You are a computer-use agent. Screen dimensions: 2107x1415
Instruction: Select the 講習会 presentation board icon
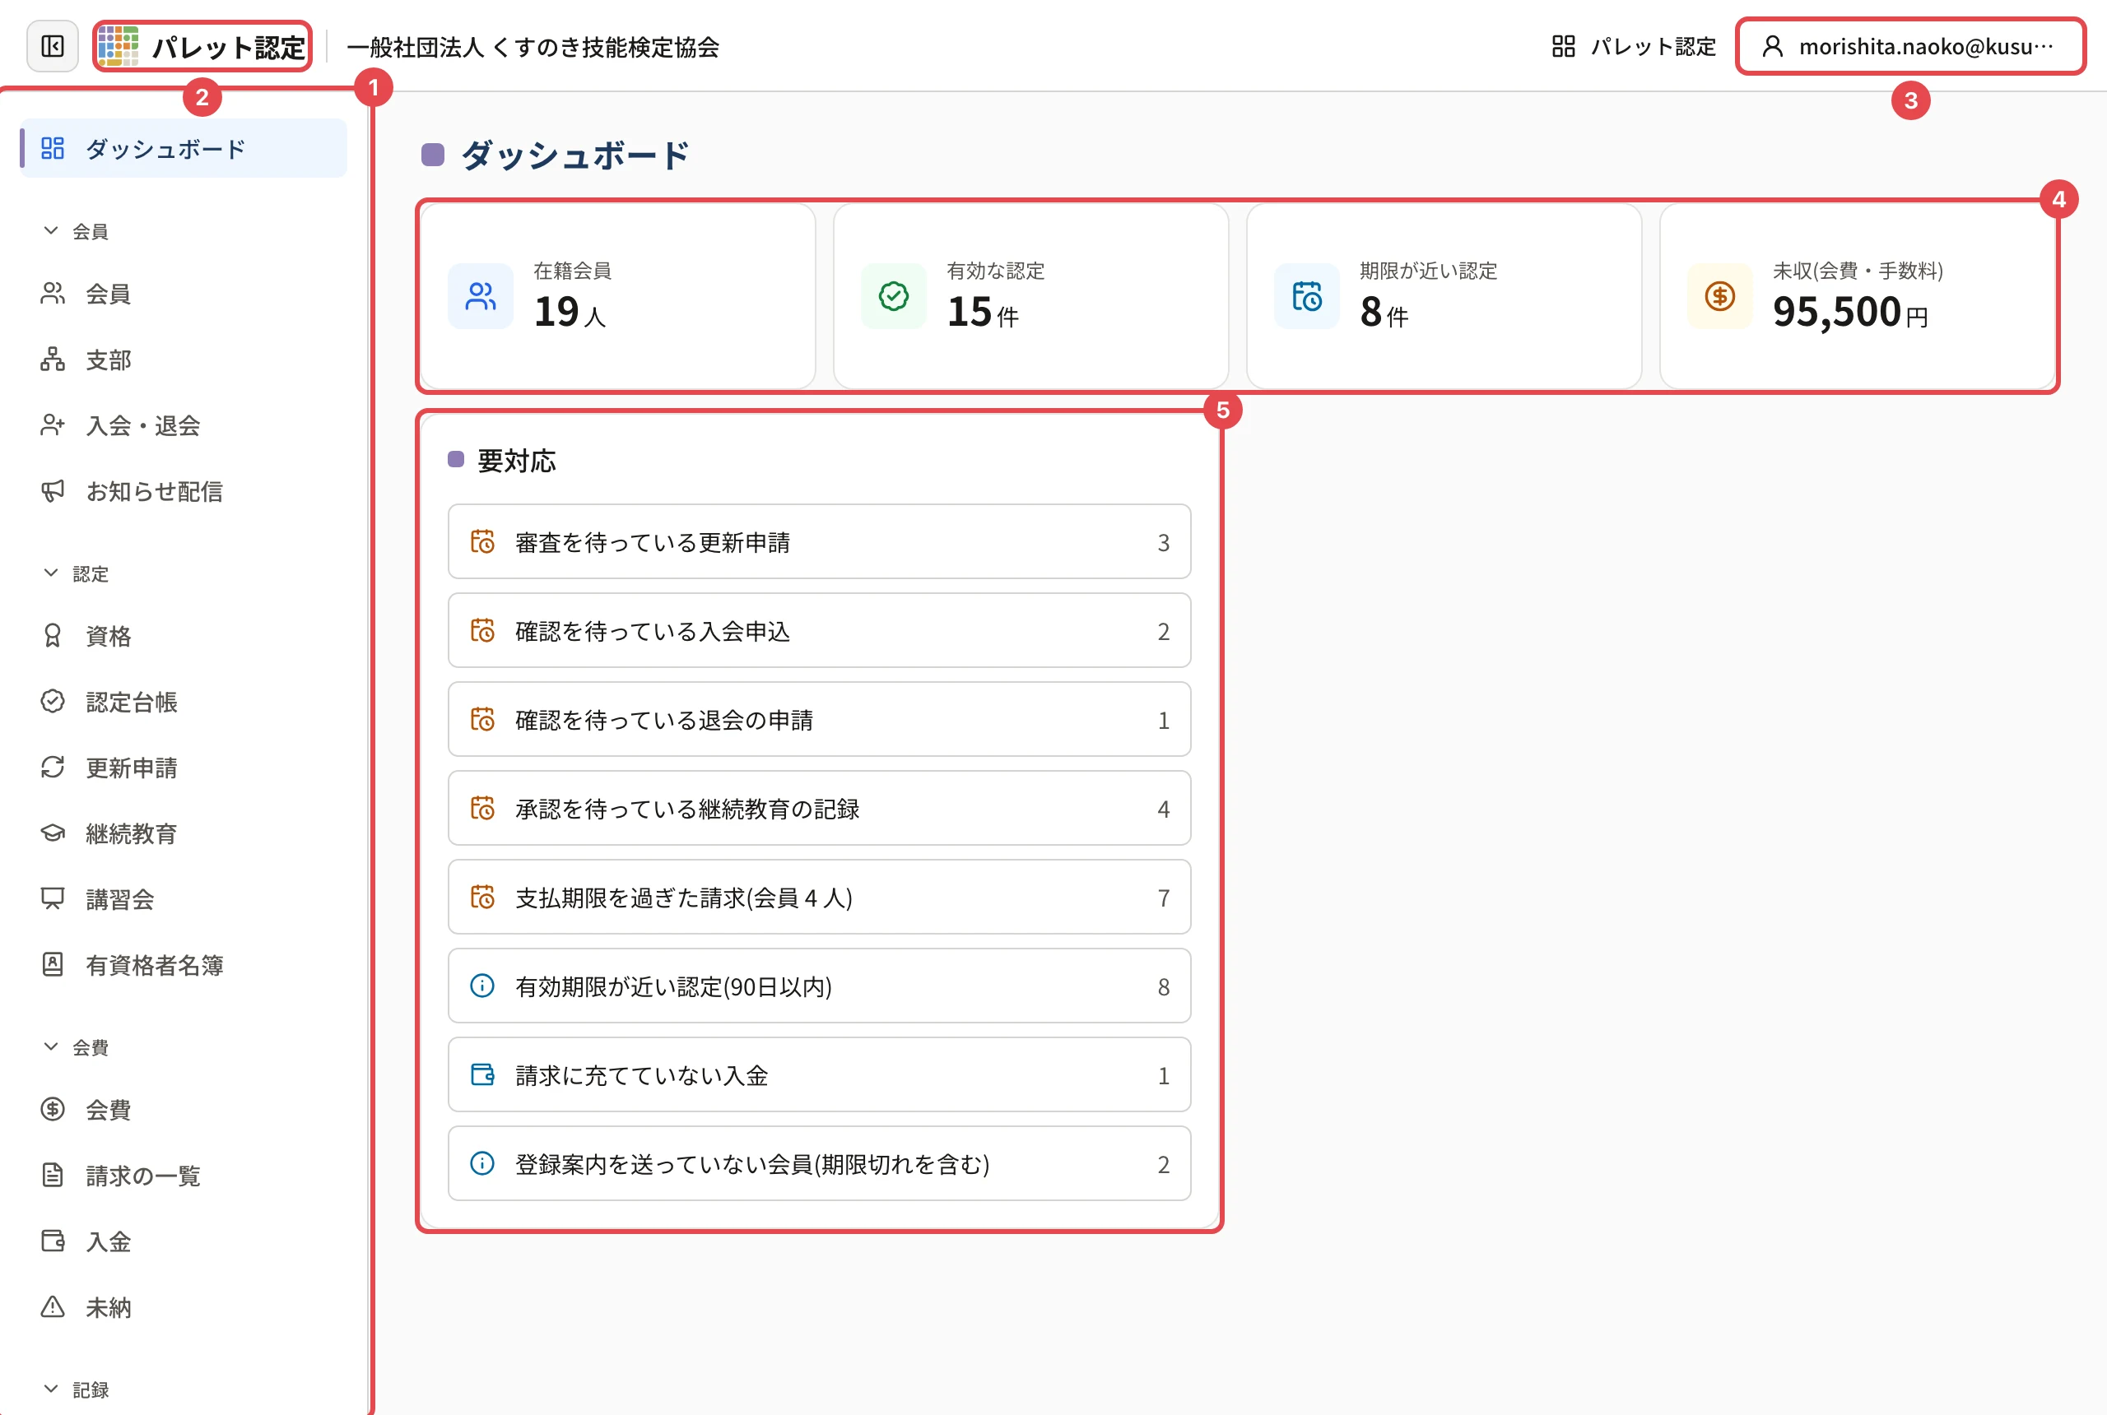coord(53,899)
